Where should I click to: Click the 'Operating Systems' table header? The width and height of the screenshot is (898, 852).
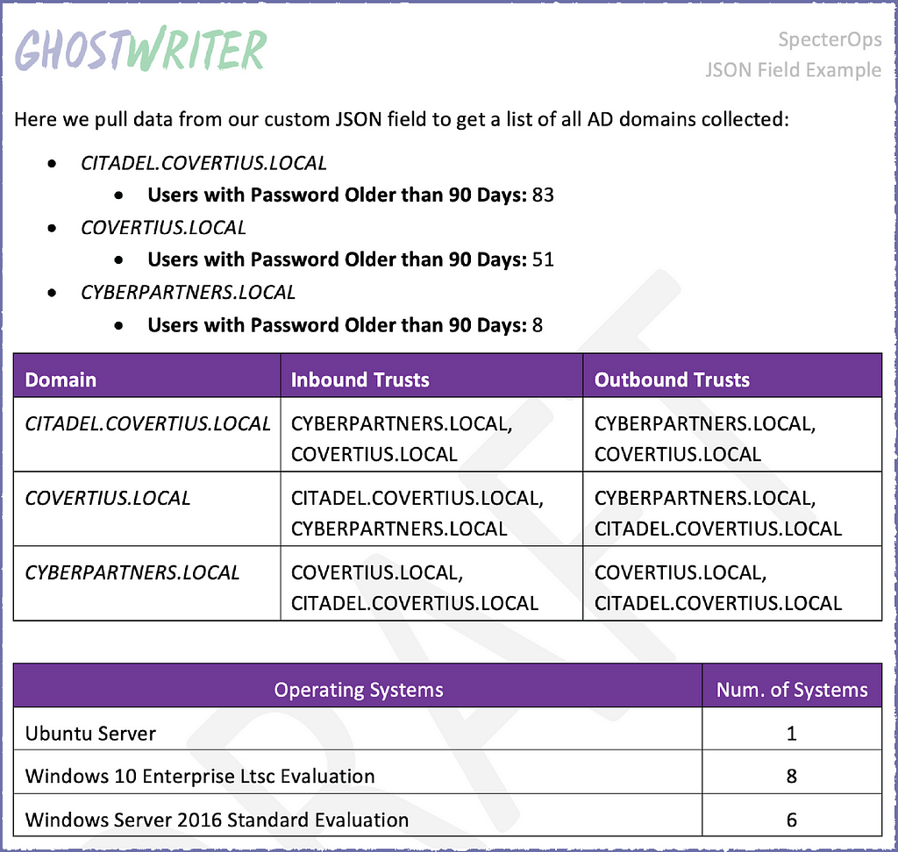click(x=358, y=685)
